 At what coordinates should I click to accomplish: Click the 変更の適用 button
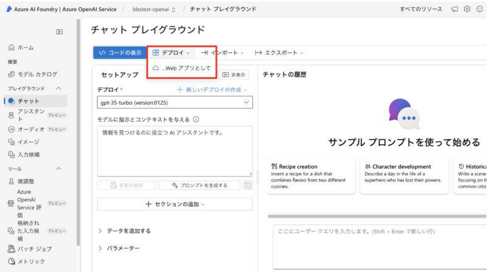pyautogui.click(x=126, y=186)
